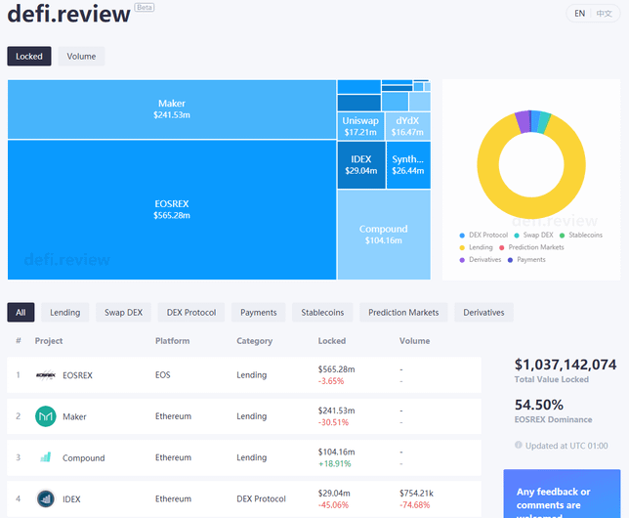Show Stablecoins category projects
The height and width of the screenshot is (518, 629).
[x=322, y=313]
